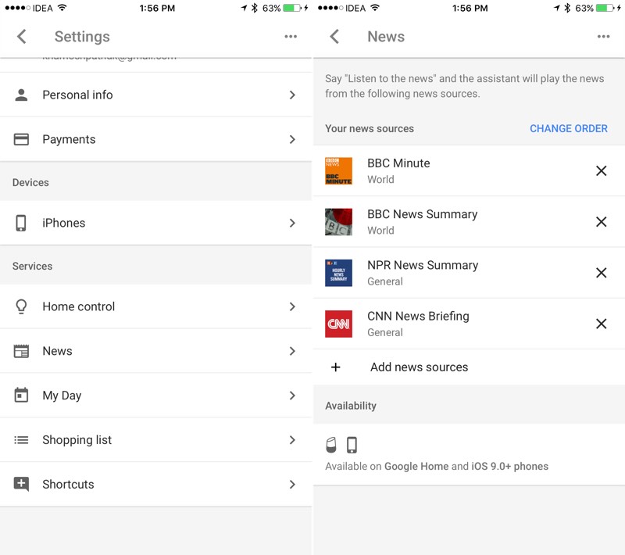The image size is (625, 555).
Task: Tap the News newspaper icon
Action: tap(22, 351)
